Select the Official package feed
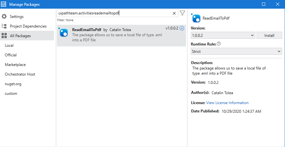Screen dimensions: 285x147 [x=11, y=55]
